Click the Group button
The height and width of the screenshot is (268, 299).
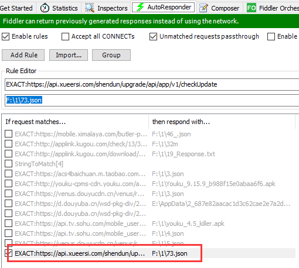coord(111,55)
